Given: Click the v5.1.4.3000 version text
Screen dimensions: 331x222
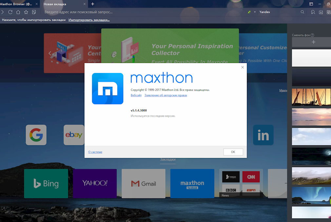Looking at the screenshot, I should [139, 110].
